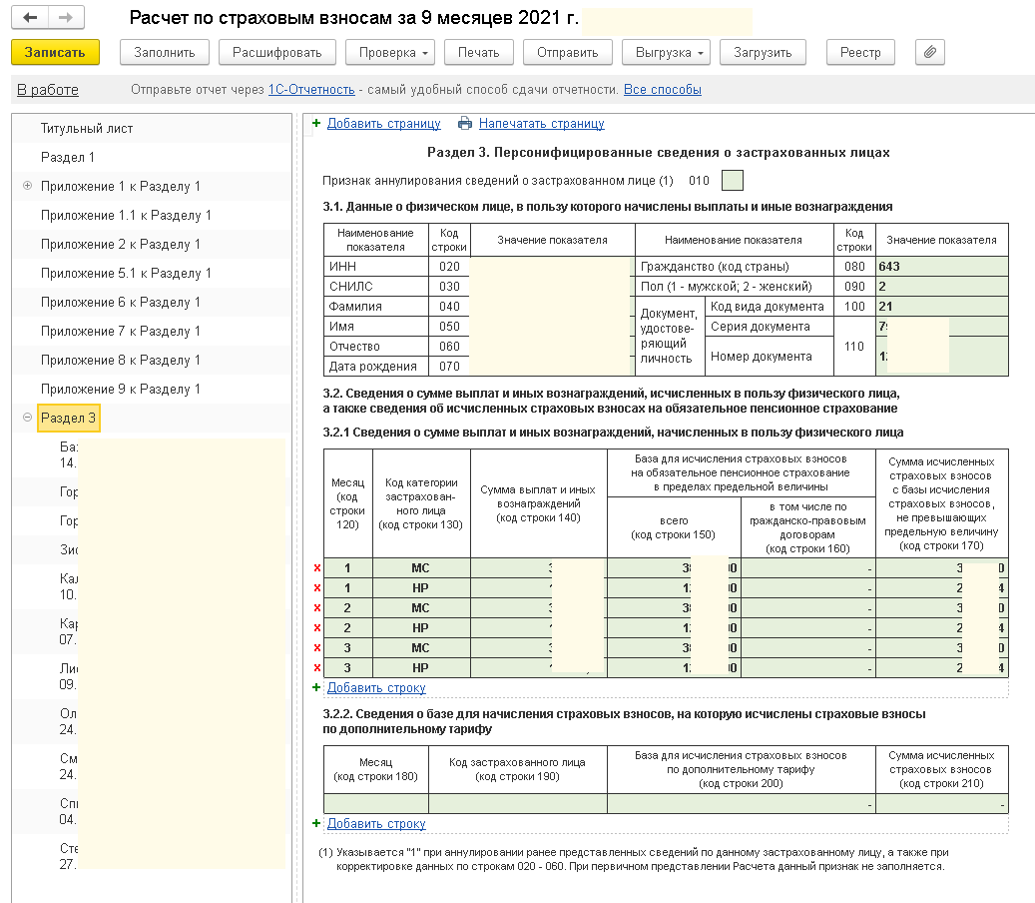Open Приложение 6 к Разделу 1

[x=120, y=302]
